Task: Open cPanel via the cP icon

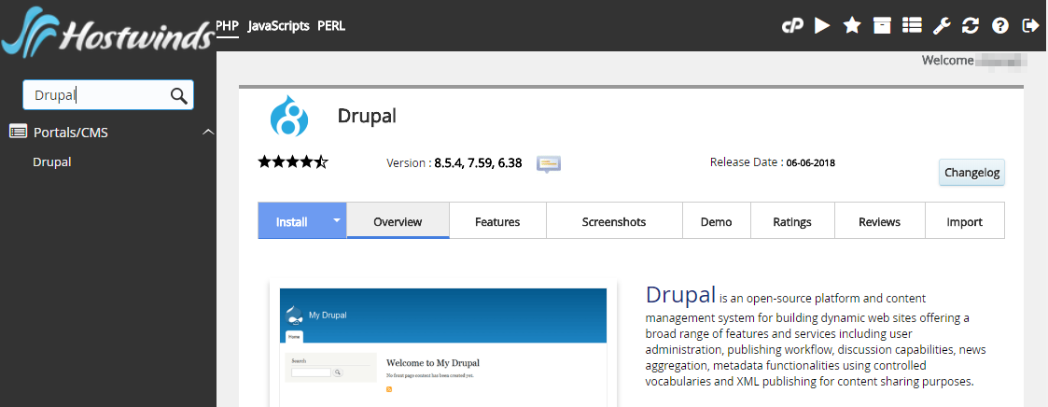Action: pos(792,26)
